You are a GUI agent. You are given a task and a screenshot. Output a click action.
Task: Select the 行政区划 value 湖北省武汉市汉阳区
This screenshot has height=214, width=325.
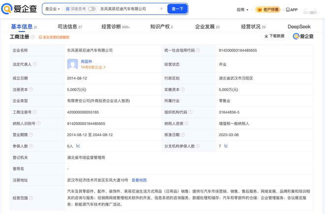tap(236, 78)
